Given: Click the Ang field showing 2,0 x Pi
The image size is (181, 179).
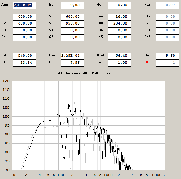Looking at the screenshot, I should (24, 5).
